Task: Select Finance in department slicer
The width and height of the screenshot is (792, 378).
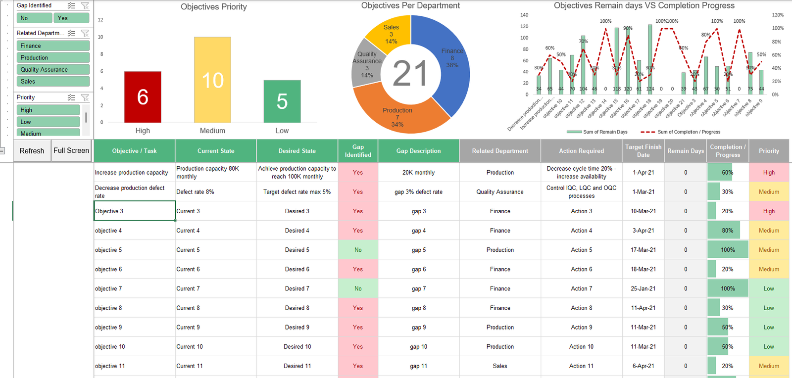Action: (x=53, y=46)
